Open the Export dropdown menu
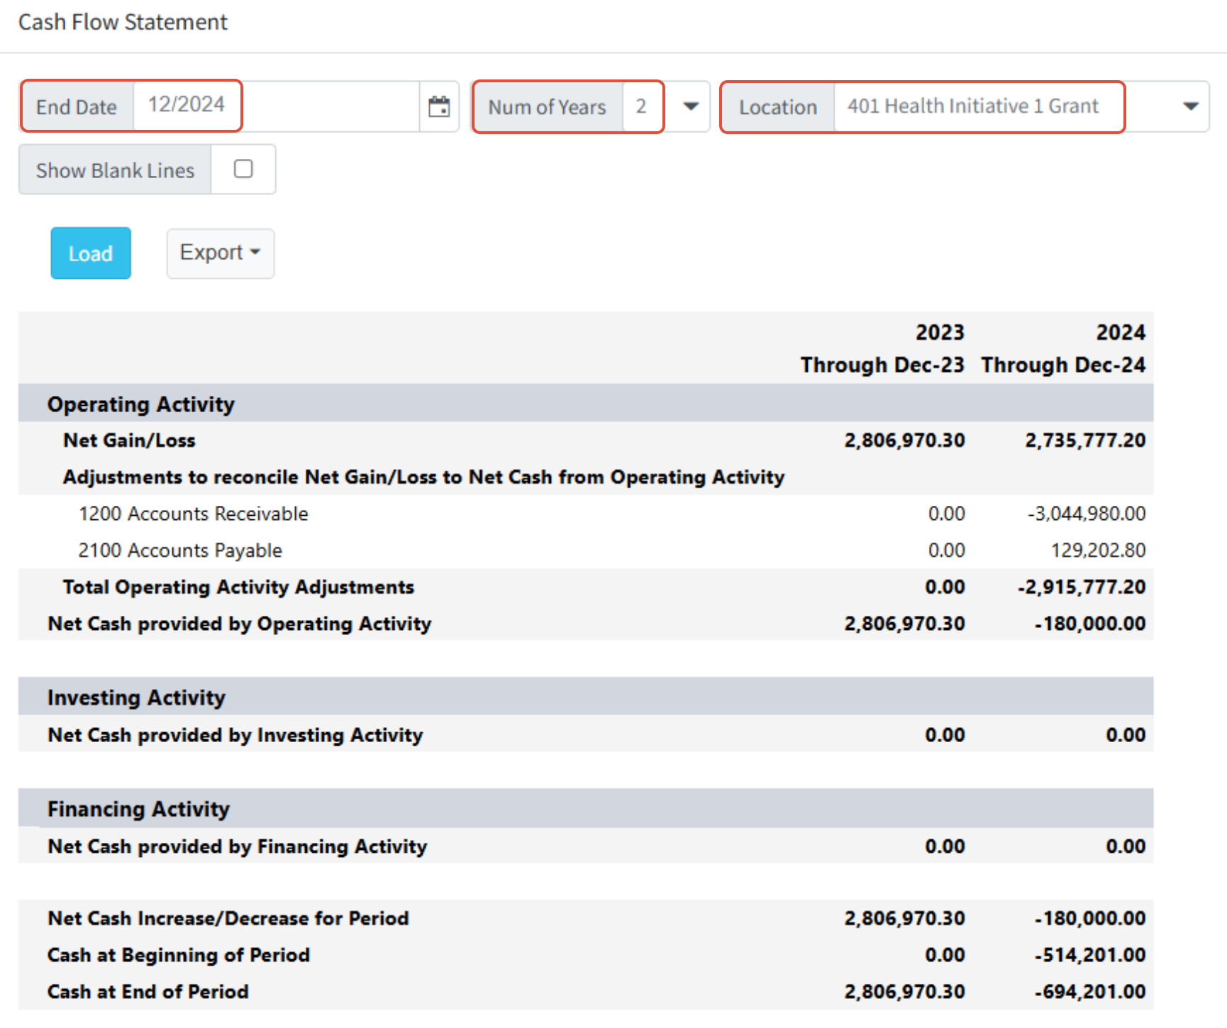 click(x=221, y=253)
